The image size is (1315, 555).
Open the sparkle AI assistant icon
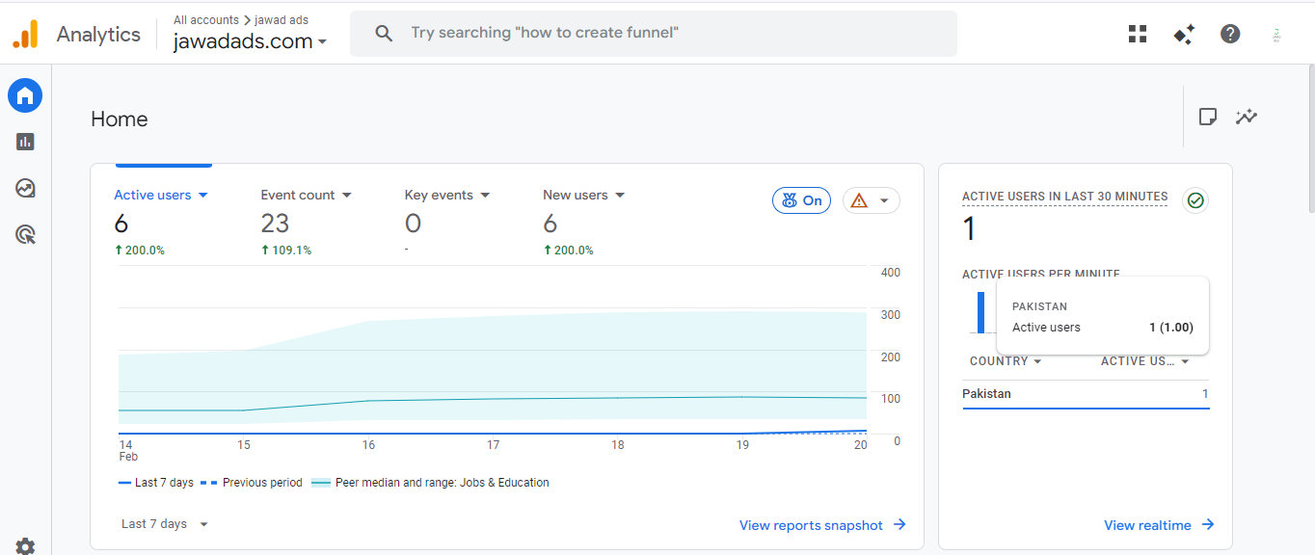[1184, 34]
